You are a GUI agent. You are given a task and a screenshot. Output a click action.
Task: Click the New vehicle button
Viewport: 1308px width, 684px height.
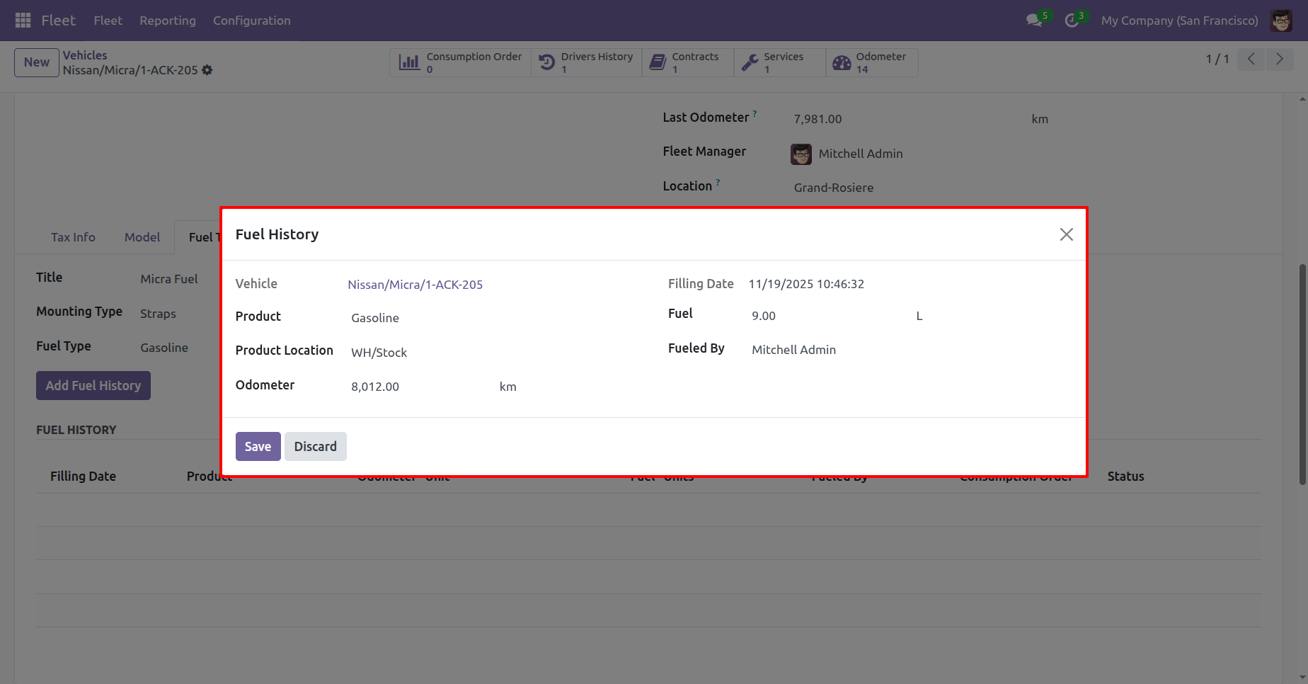(x=37, y=62)
